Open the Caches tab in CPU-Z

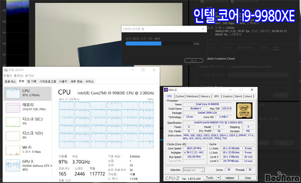point(180,97)
